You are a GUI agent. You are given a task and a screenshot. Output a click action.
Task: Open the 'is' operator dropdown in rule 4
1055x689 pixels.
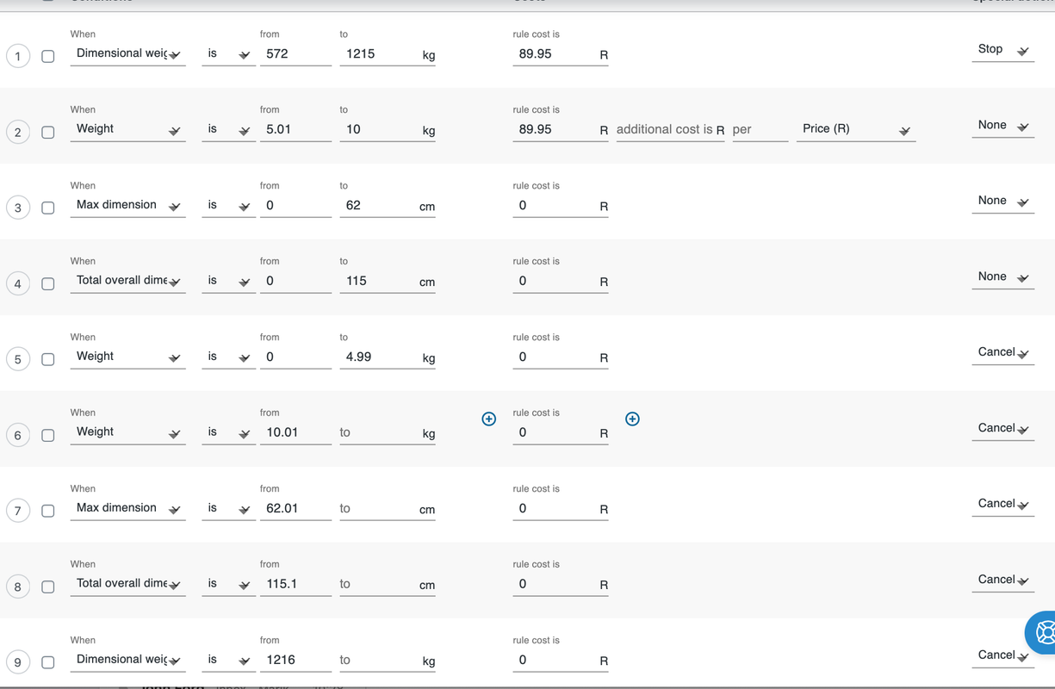click(x=228, y=281)
